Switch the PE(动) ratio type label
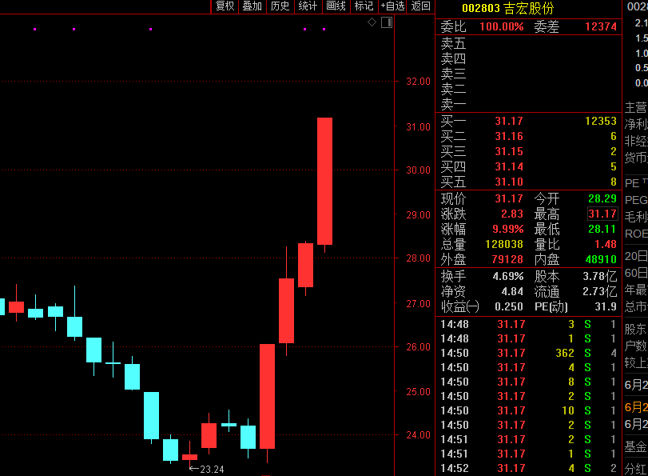648x476 pixels. [x=553, y=306]
